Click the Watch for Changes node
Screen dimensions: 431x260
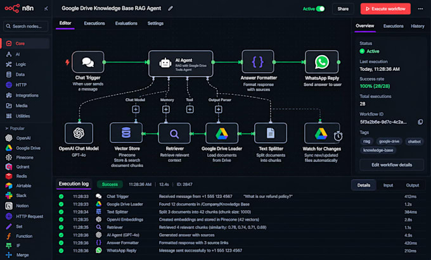[321, 133]
